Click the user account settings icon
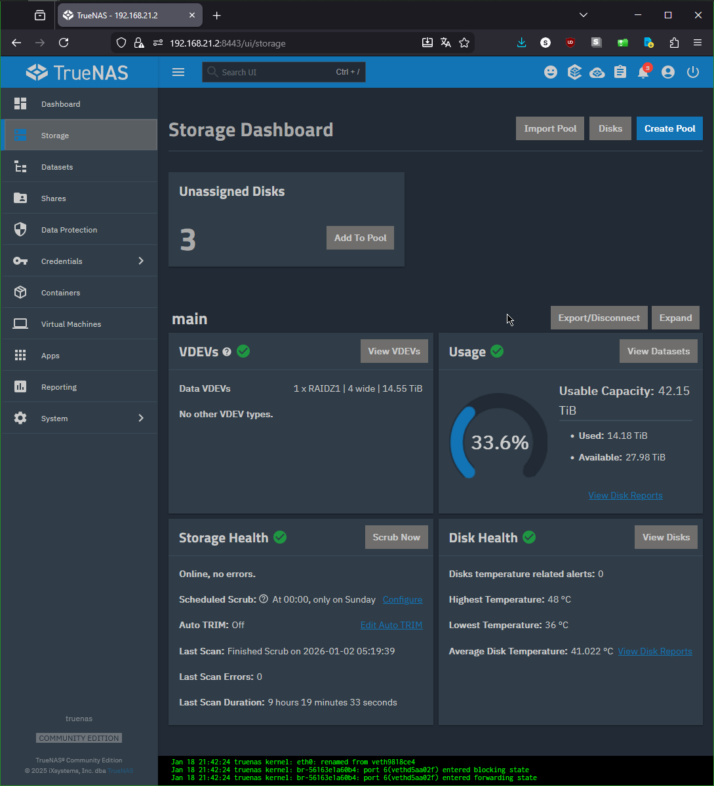 pos(668,73)
